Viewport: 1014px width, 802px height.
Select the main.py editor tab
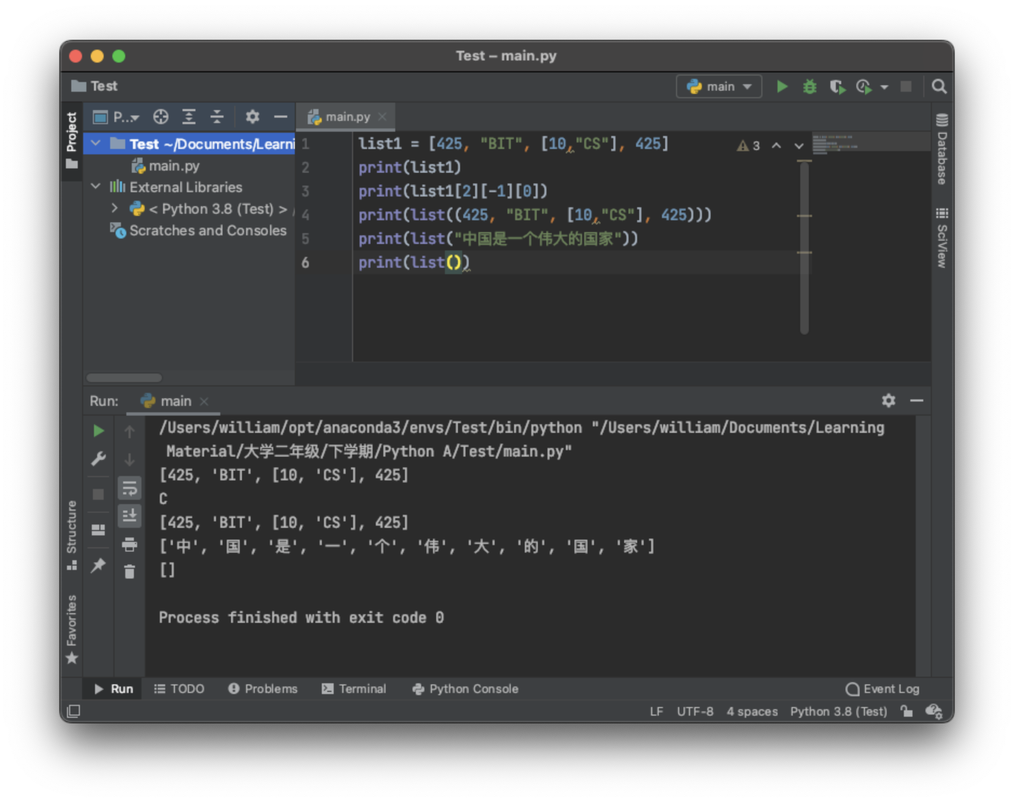coord(346,117)
